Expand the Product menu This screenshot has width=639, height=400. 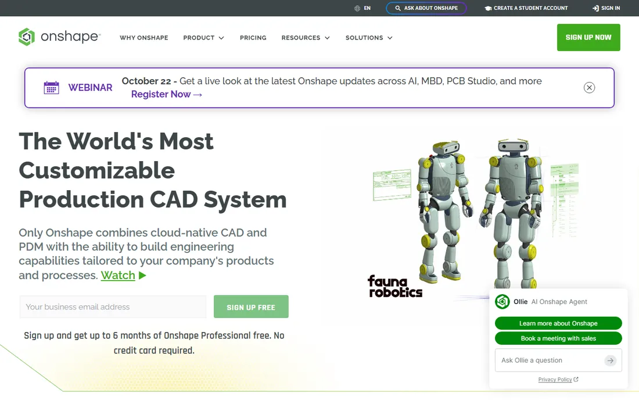(x=203, y=38)
